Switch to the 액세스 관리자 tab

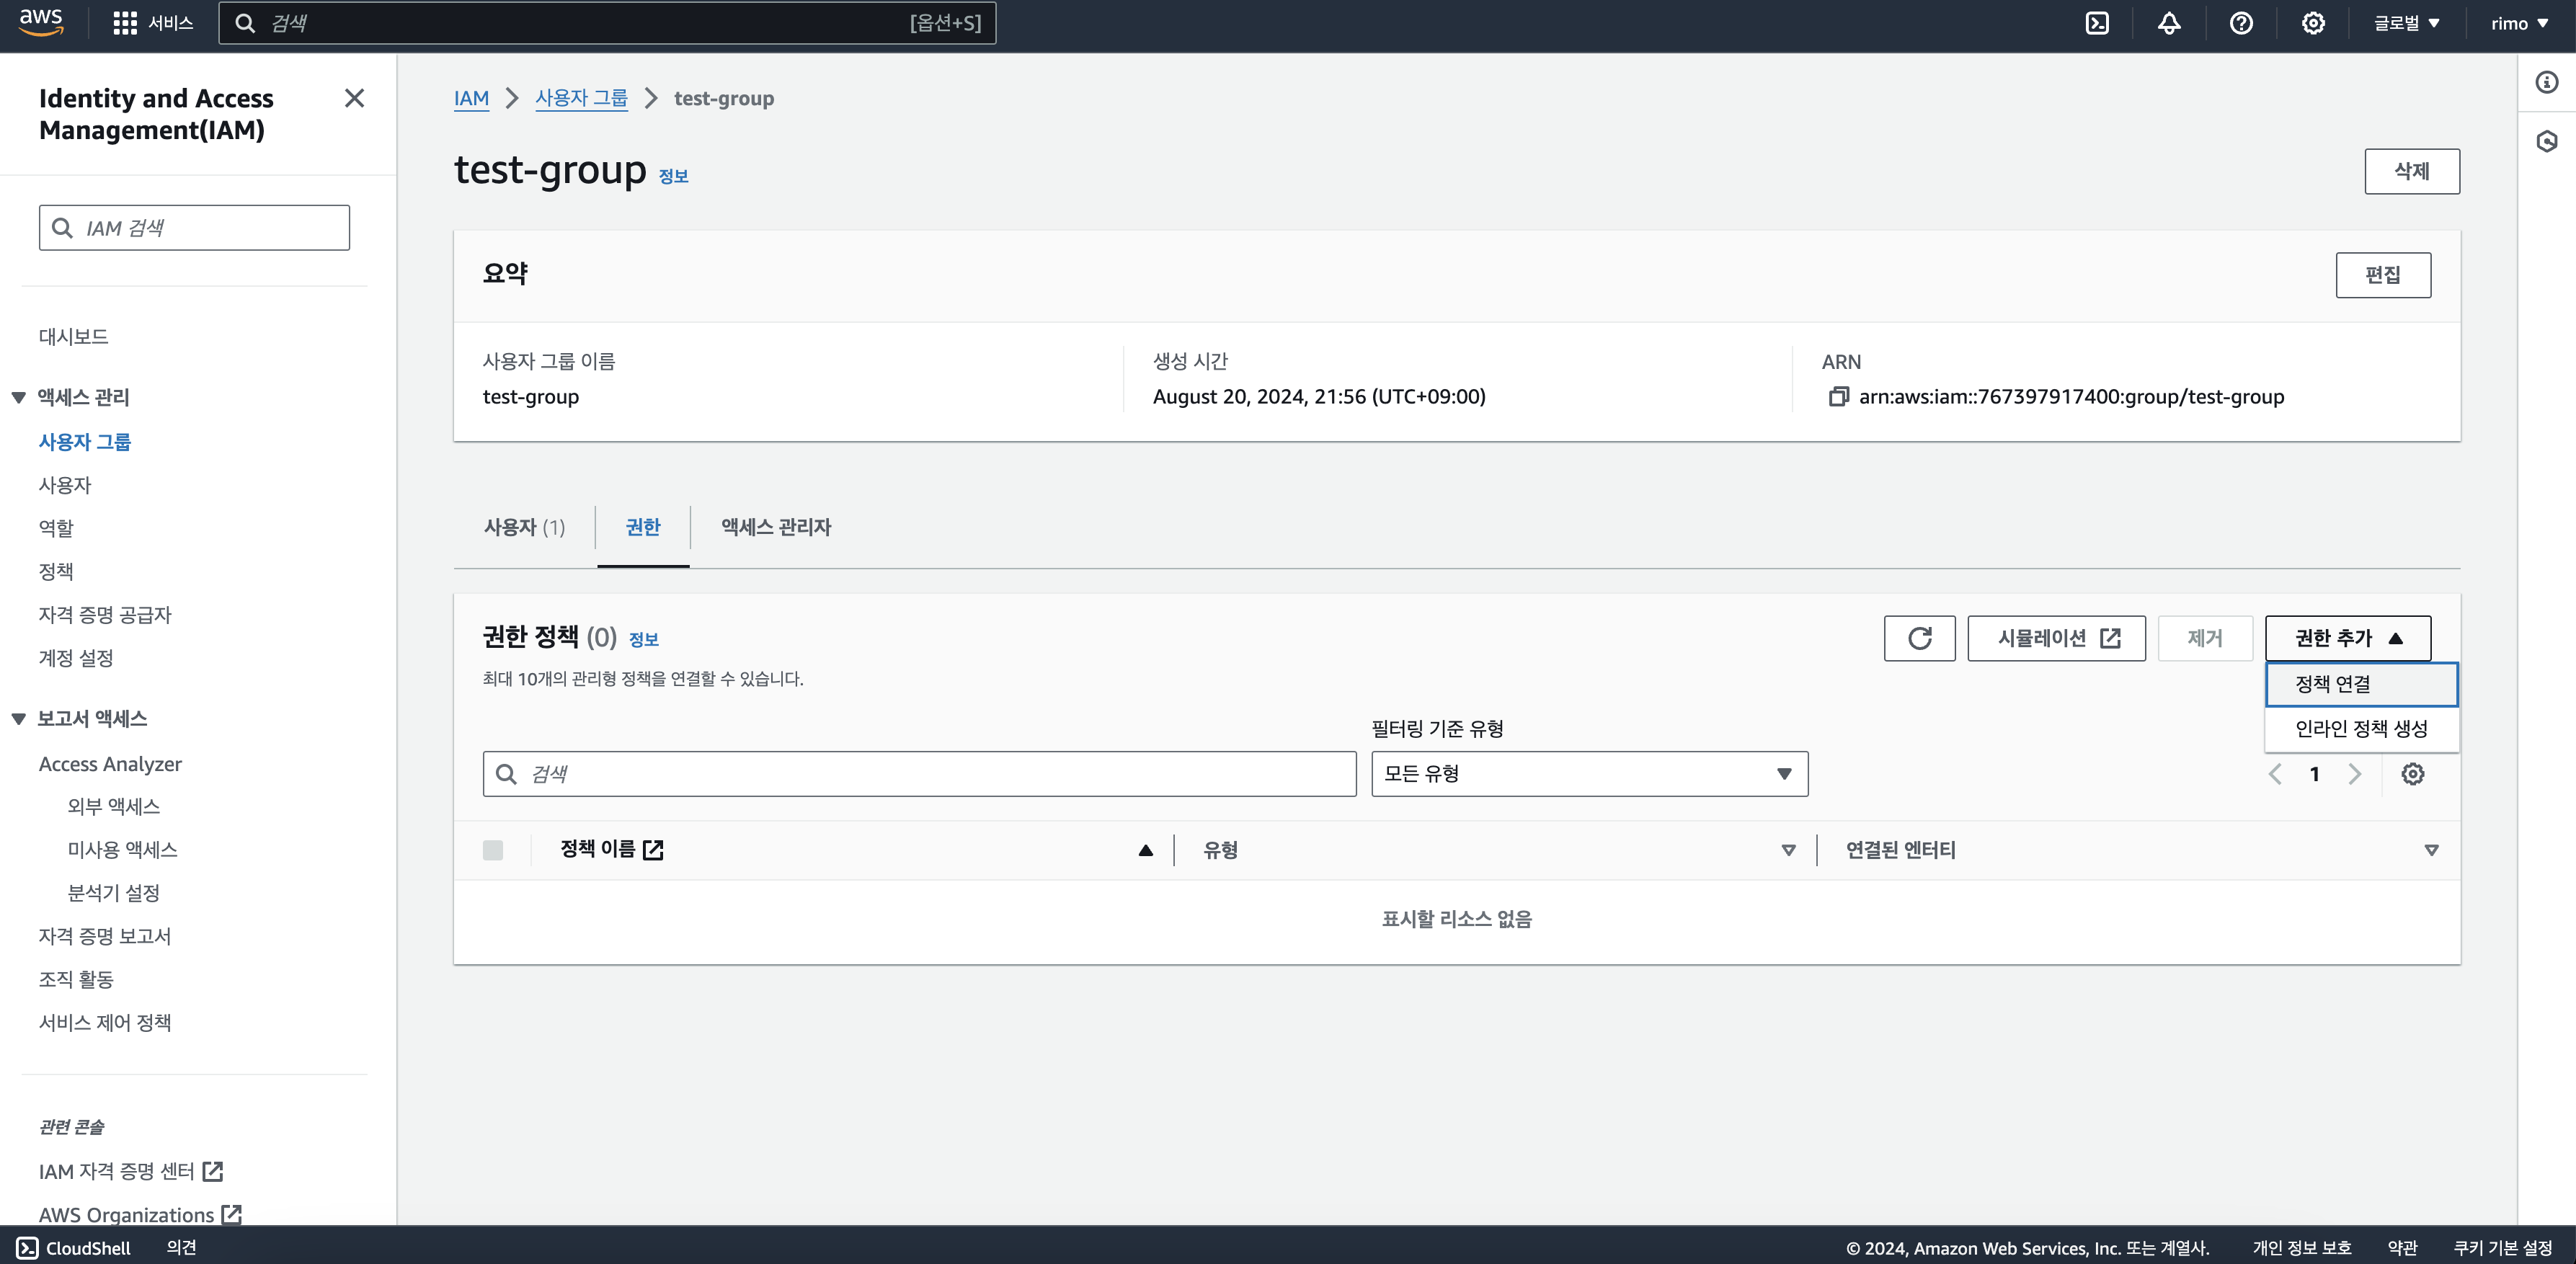[776, 527]
